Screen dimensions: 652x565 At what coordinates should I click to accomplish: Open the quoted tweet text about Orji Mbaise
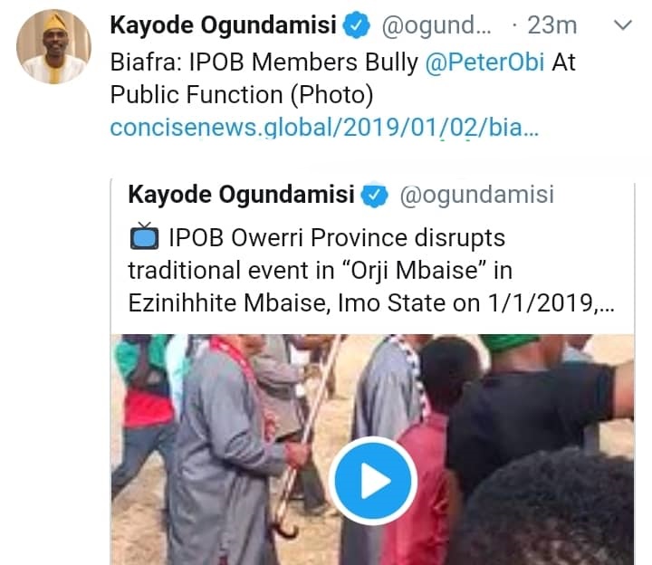pyautogui.click(x=371, y=270)
